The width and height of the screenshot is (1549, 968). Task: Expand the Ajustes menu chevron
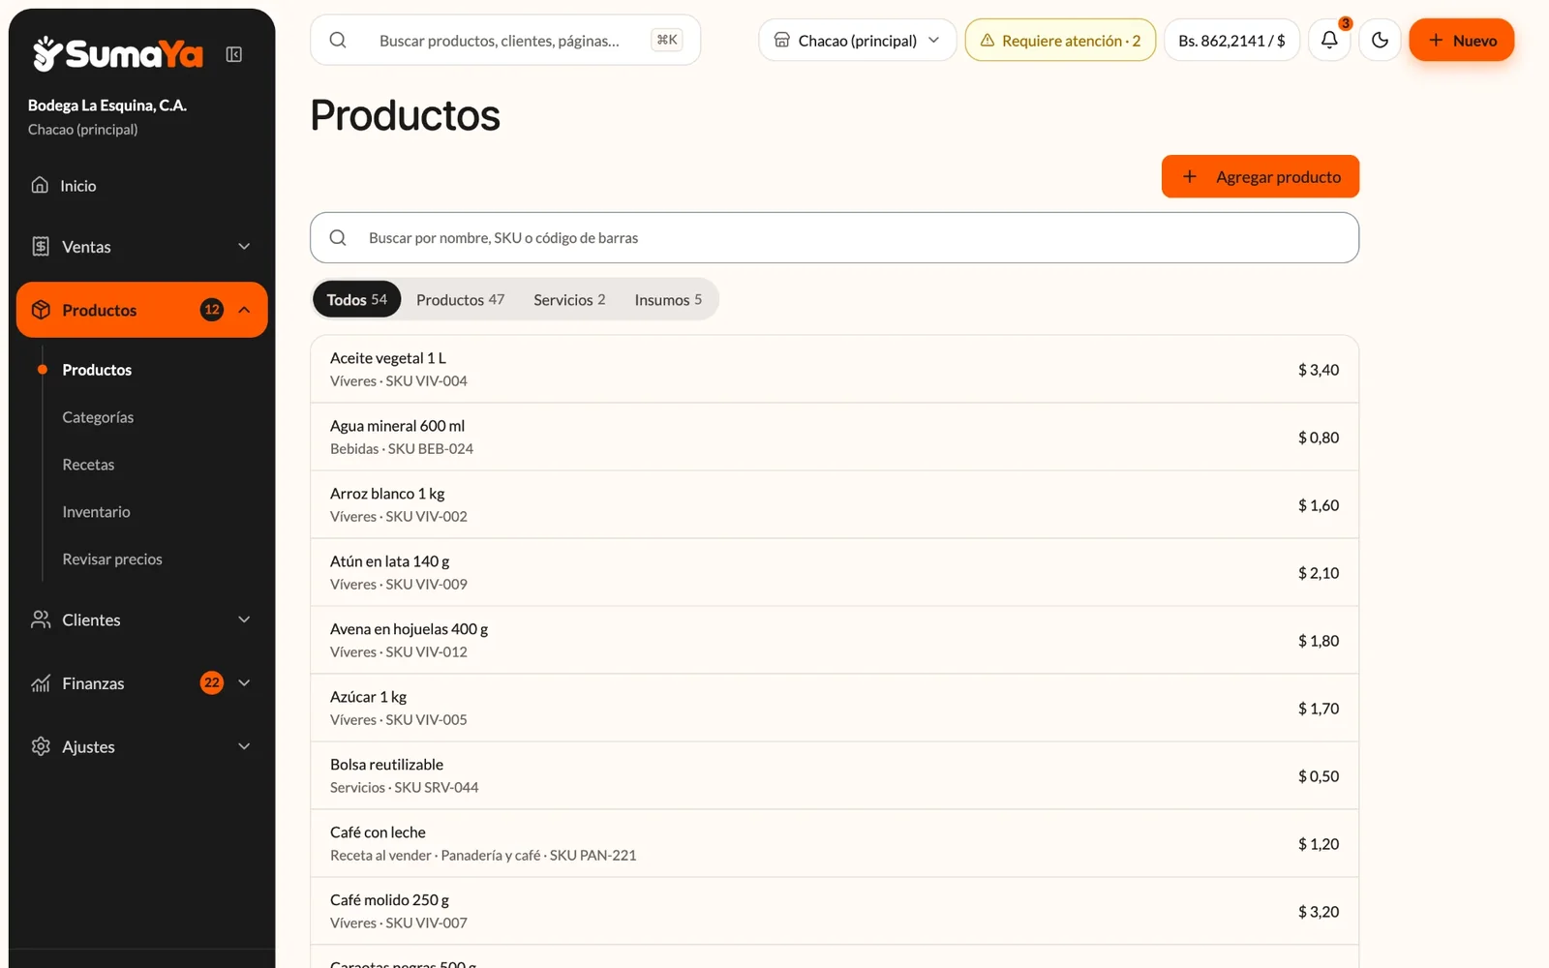[244, 746]
